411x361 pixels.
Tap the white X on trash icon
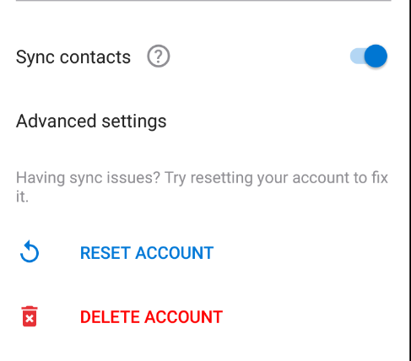point(30,319)
